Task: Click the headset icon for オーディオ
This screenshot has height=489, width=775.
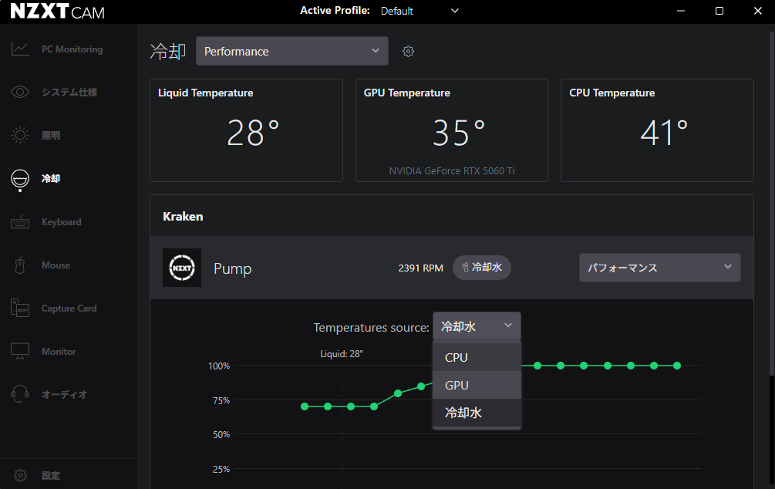Action: pyautogui.click(x=20, y=395)
